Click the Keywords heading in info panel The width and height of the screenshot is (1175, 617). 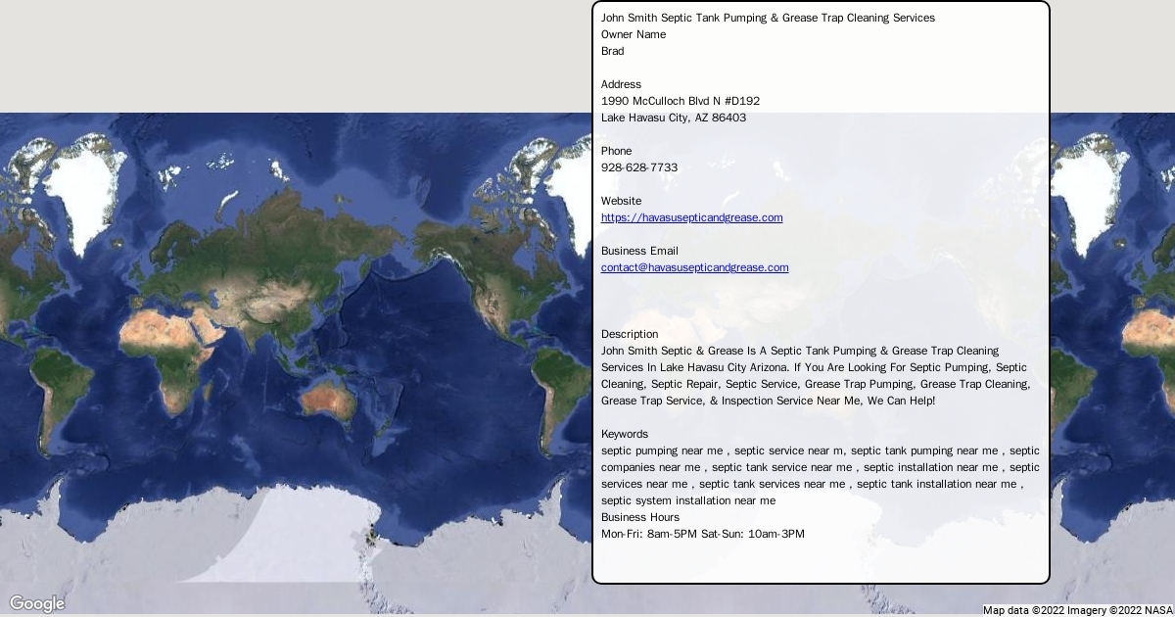(625, 434)
